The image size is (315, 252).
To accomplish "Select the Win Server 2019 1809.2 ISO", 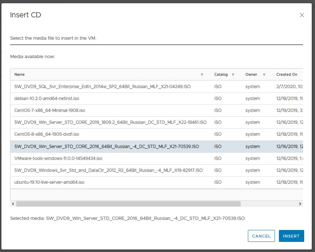I will (x=157, y=122).
